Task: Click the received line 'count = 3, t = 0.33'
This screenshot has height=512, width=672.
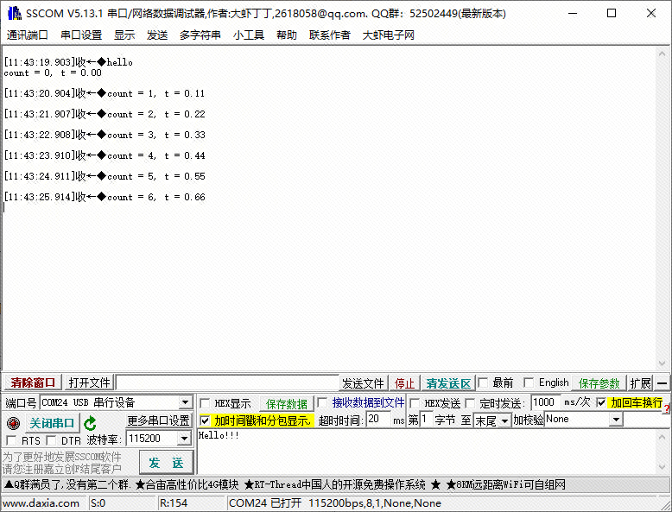Action: point(105,135)
